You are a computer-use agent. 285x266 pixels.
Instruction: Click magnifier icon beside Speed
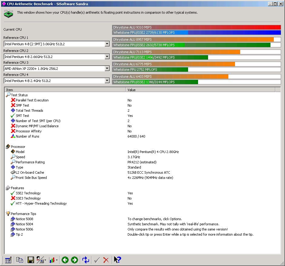point(13,157)
